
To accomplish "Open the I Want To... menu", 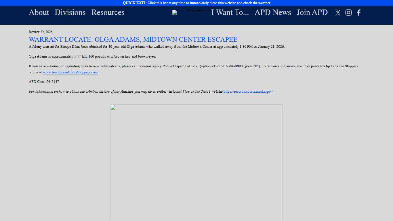I will 230,12.
